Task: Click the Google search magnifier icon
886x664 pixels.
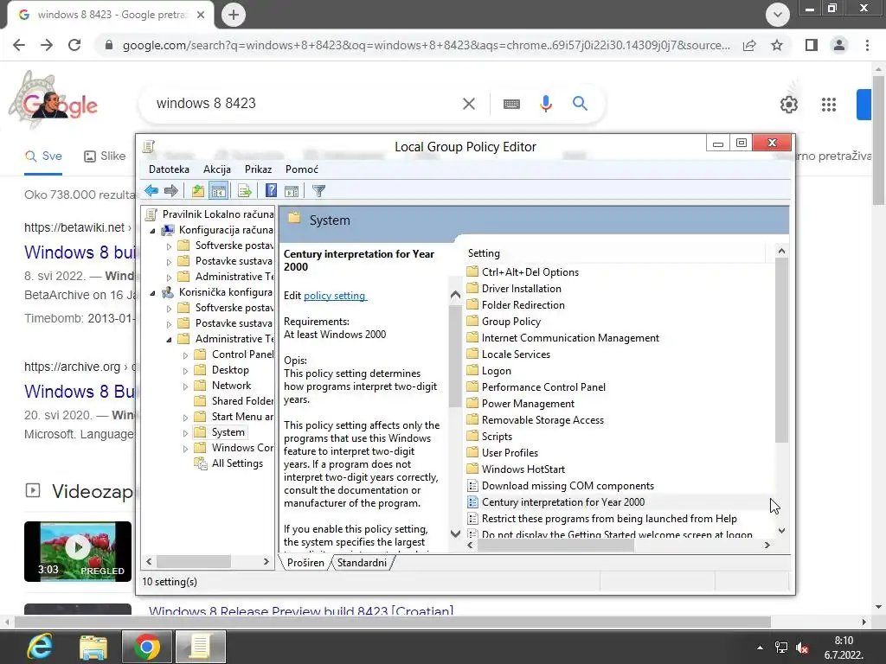Action: point(580,104)
